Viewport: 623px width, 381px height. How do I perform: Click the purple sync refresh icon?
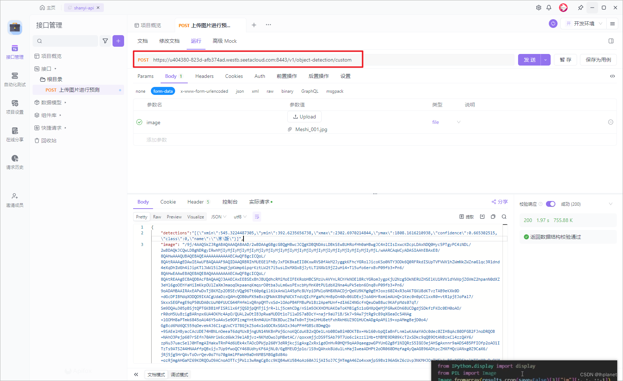[553, 24]
